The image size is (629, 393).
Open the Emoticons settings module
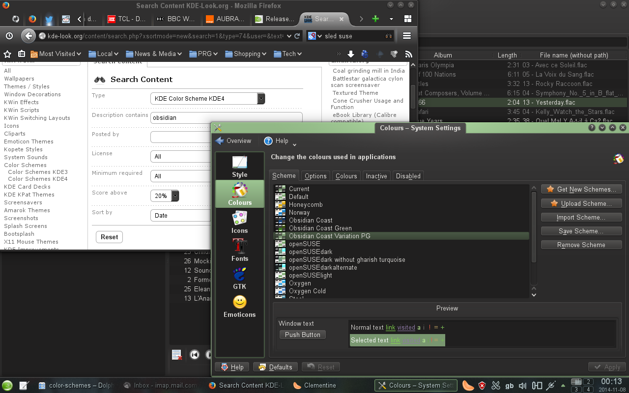point(240,306)
